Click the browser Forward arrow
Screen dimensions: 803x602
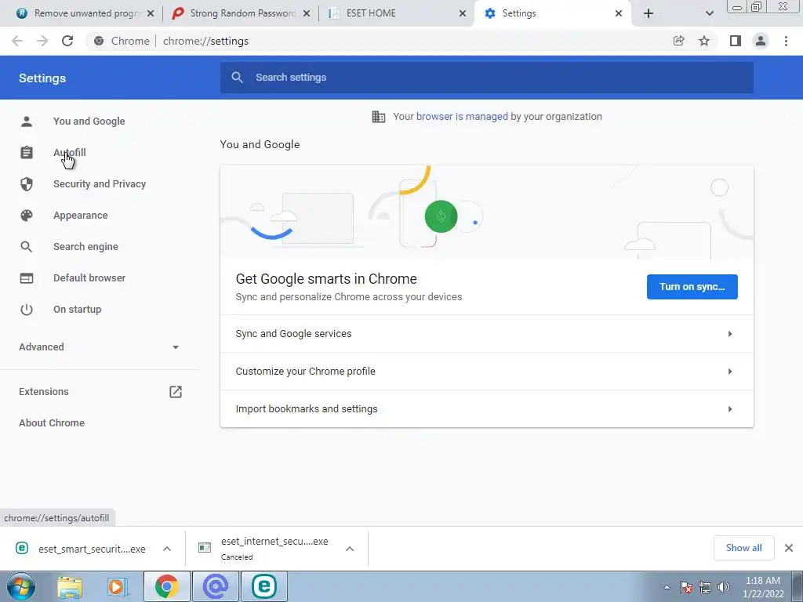coord(42,41)
